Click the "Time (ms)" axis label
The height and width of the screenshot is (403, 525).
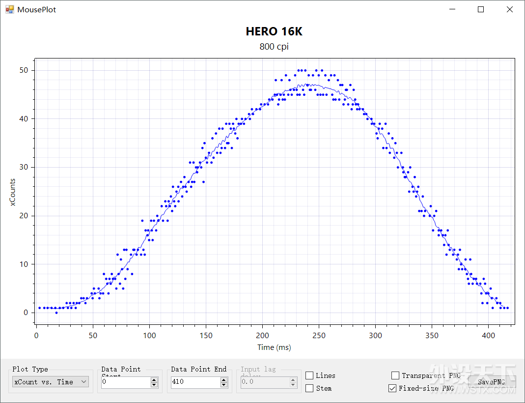point(274,347)
